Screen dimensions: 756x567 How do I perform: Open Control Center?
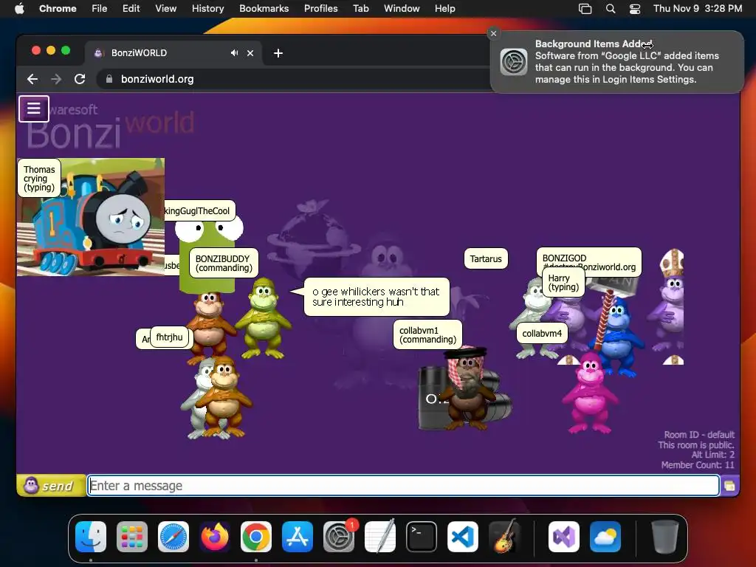coord(635,9)
